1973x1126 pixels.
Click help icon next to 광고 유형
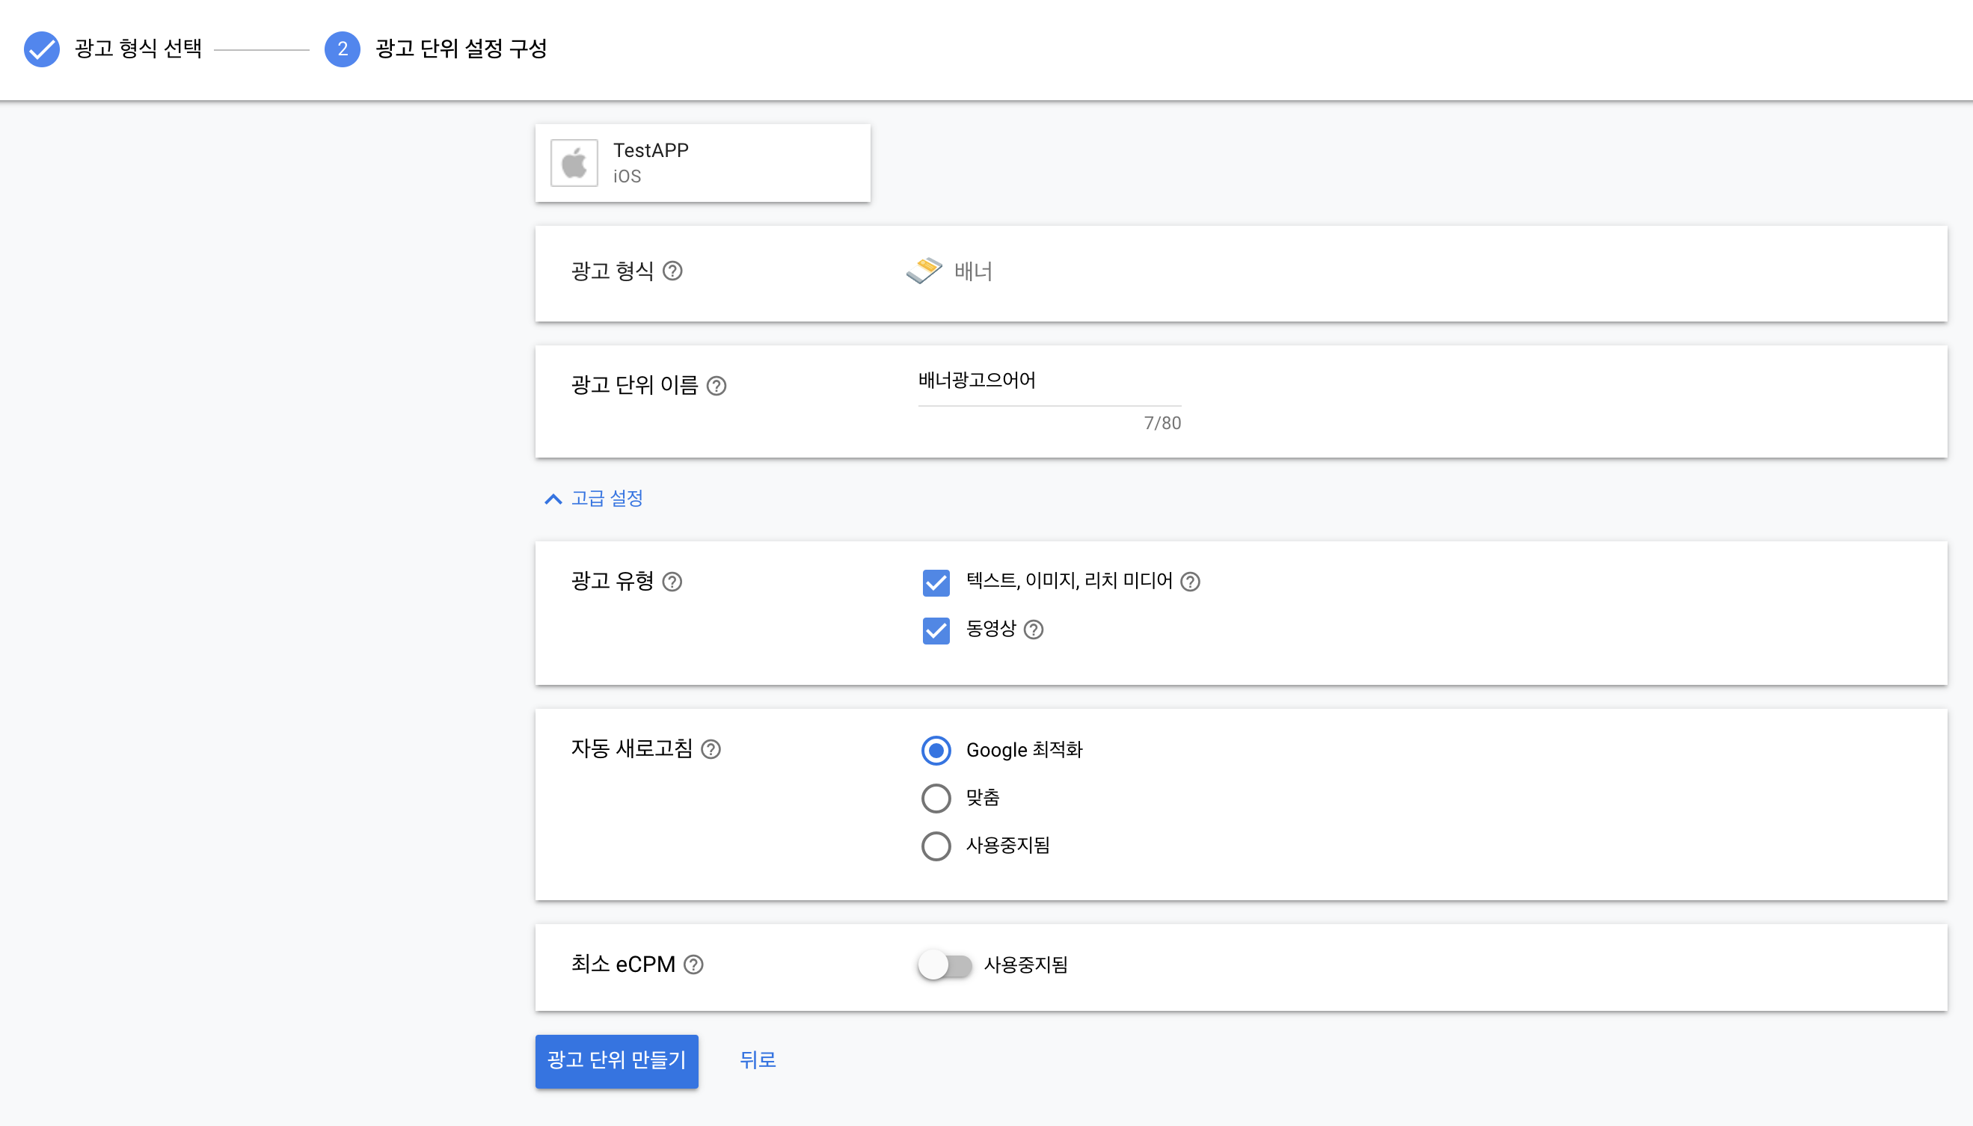click(x=672, y=582)
